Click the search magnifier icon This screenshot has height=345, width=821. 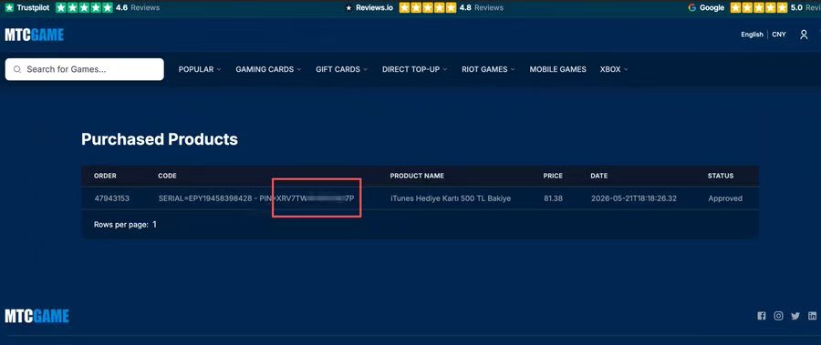(17, 69)
